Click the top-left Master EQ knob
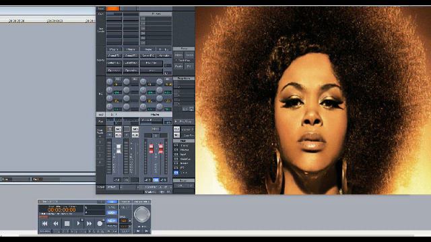This screenshot has height=242, width=431. (x=143, y=81)
